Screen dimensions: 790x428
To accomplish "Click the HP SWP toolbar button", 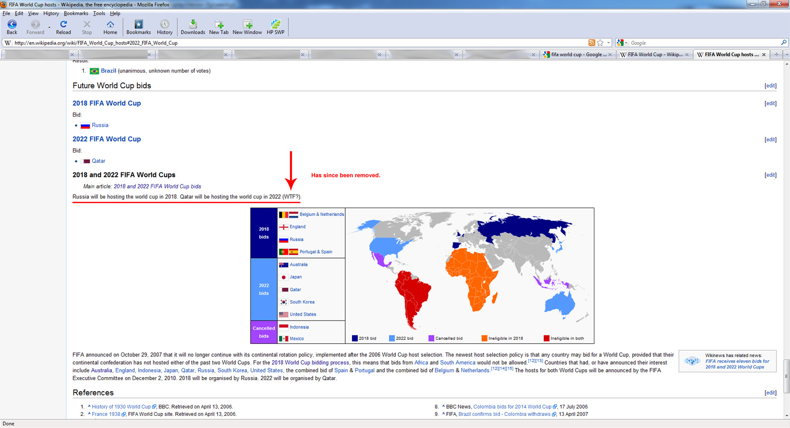I will [276, 27].
